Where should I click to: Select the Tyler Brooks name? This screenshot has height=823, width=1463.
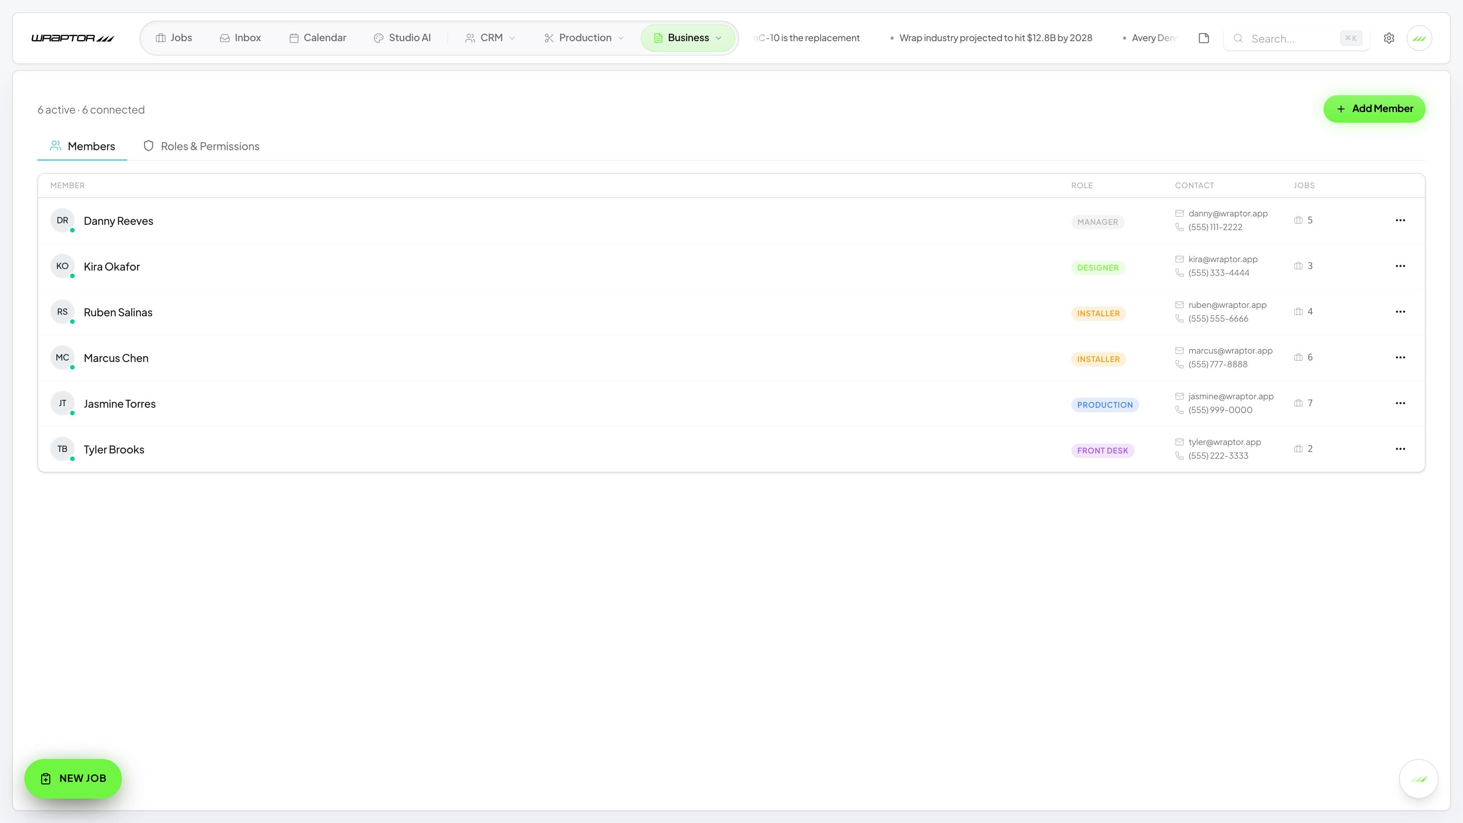[x=114, y=449]
